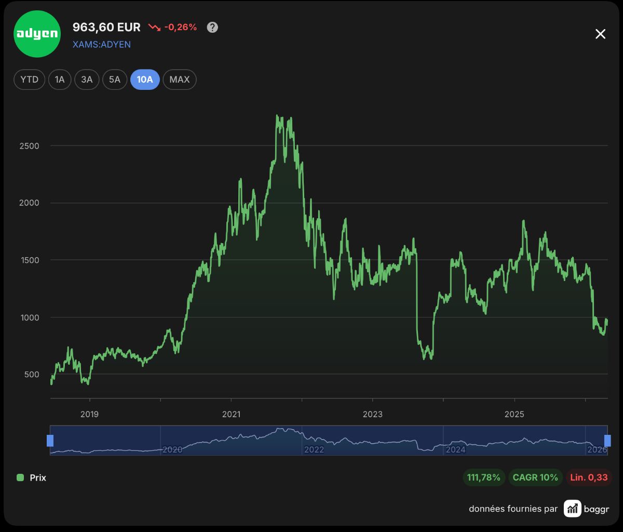Toggle the Prix series legend
Screen dimensions: 623x532
(x=32, y=477)
